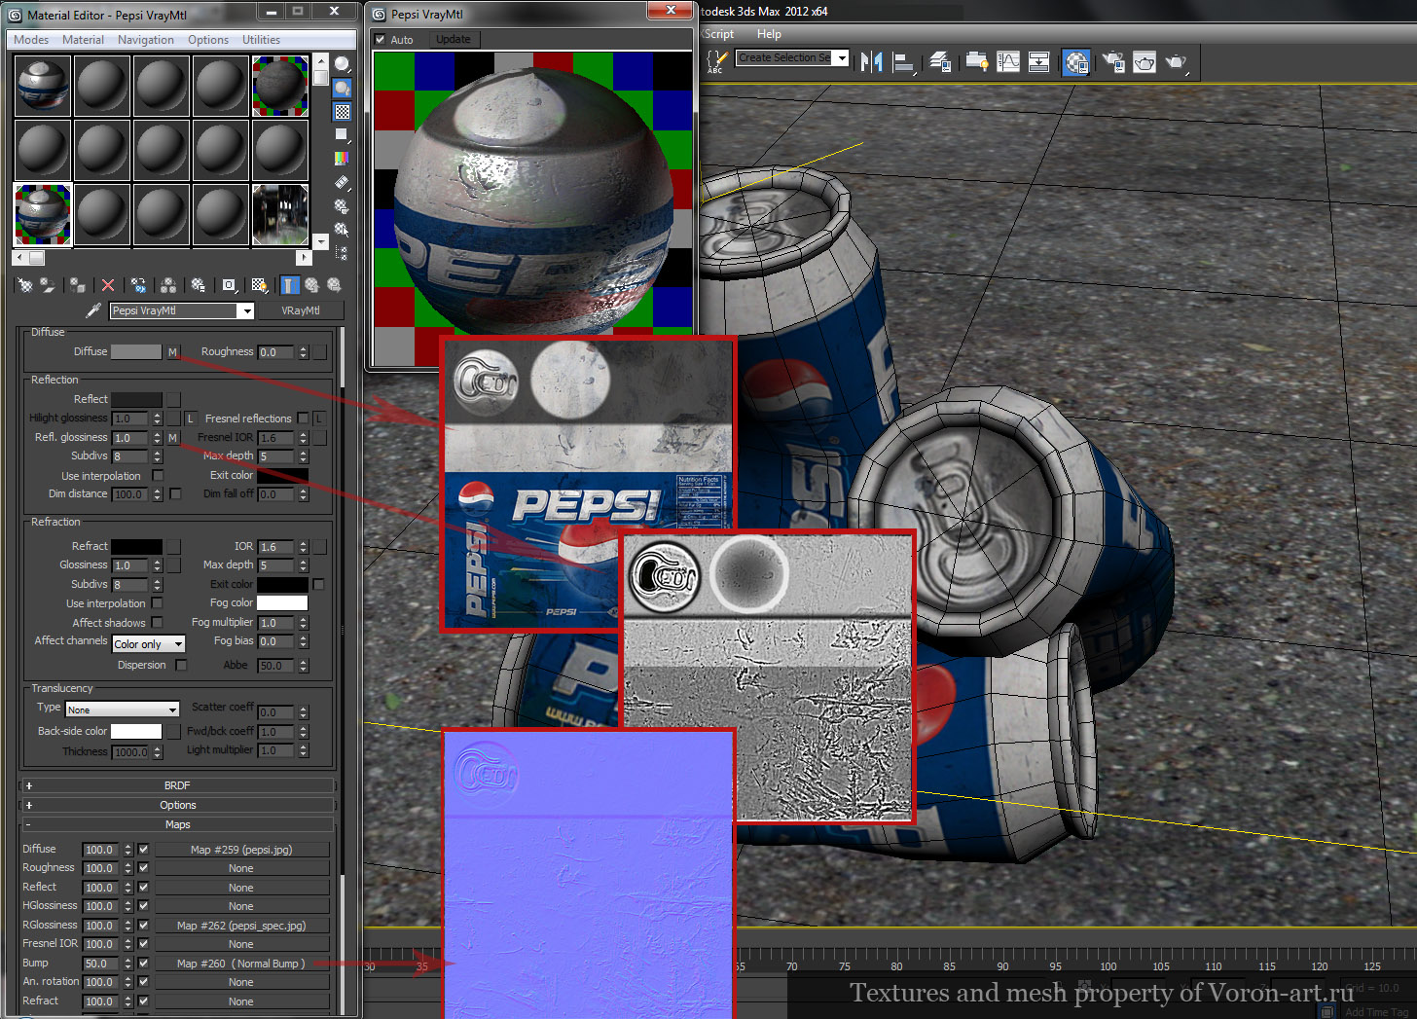Click the Render Production teapot icon
The width and height of the screenshot is (1417, 1019).
click(1177, 62)
